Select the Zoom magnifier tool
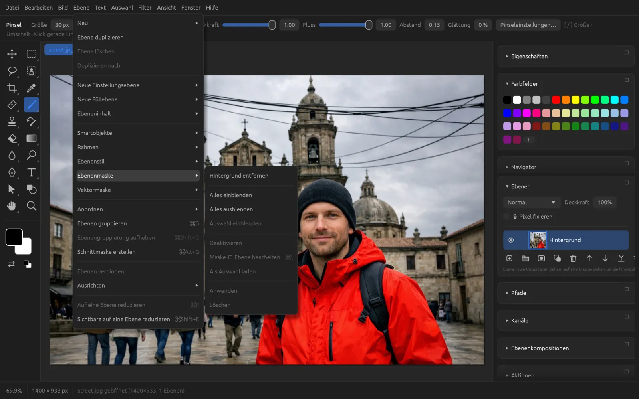Screen dimensions: 639x399 (32, 206)
